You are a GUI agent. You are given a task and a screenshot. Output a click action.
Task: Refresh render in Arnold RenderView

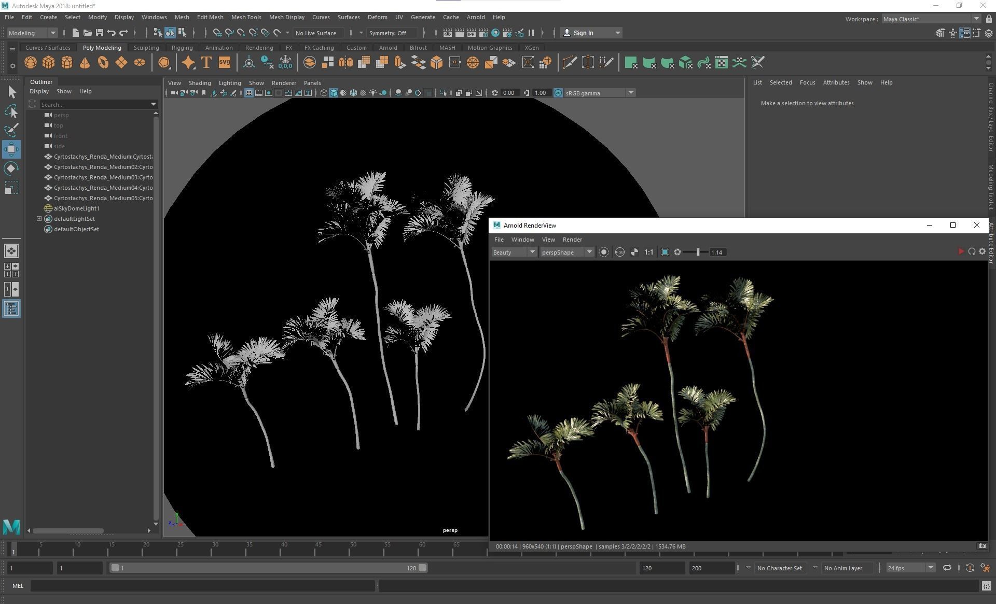tap(972, 251)
